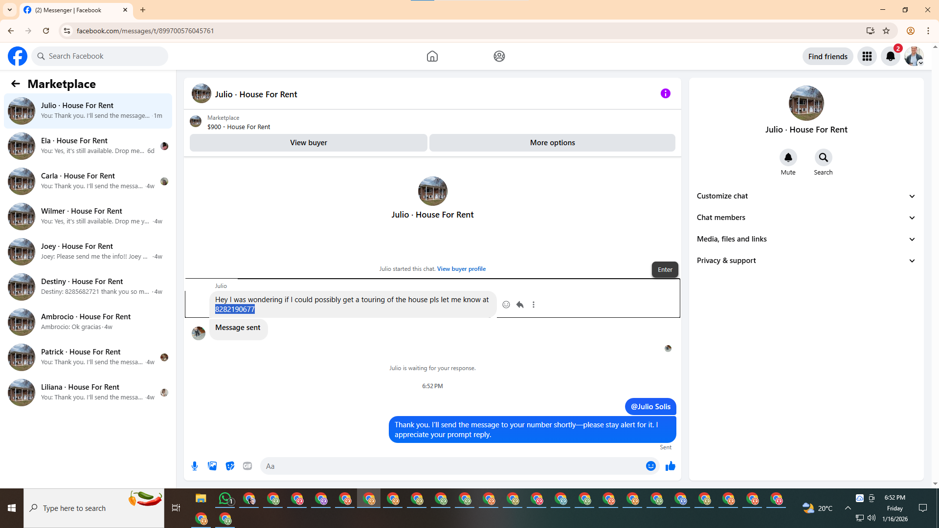The height and width of the screenshot is (528, 939).
Task: Expand the Customize chat section
Action: pos(806,196)
